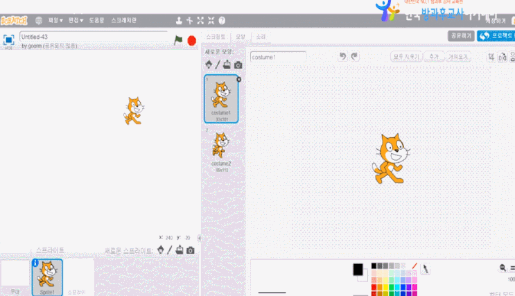Select the costume2 thumbnail
Image resolution: width=515 pixels, height=296 pixels.
(221, 150)
